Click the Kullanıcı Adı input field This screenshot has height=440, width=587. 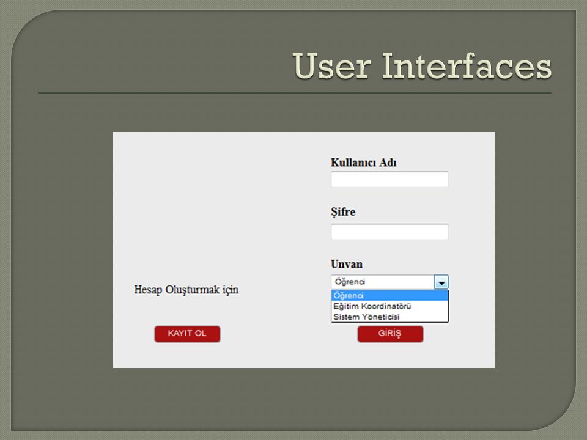[x=389, y=180]
